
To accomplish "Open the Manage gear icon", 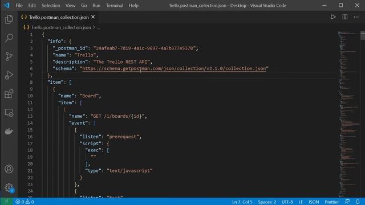I will [9, 187].
